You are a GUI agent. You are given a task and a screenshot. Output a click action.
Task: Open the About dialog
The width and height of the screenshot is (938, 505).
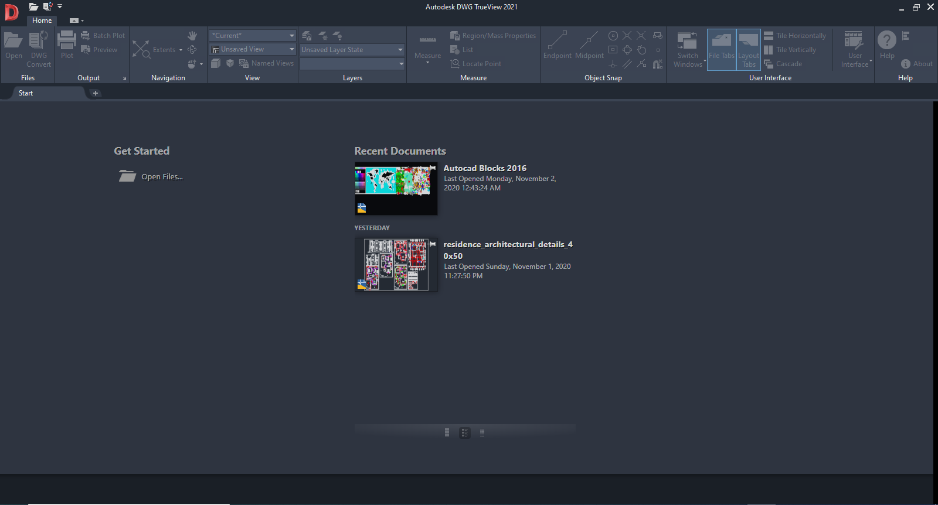917,64
